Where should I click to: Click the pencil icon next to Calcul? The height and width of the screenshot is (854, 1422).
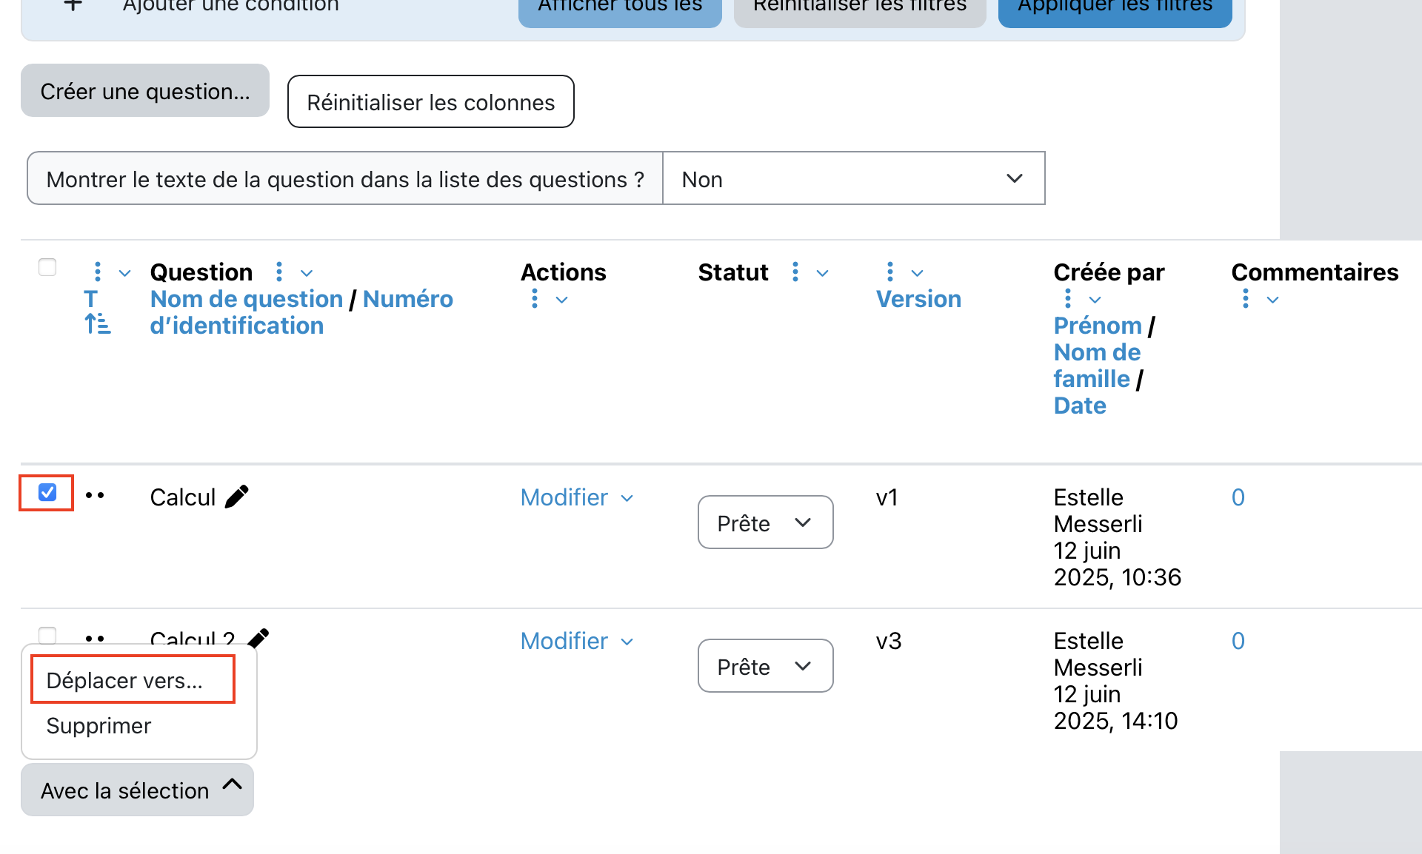point(237,497)
